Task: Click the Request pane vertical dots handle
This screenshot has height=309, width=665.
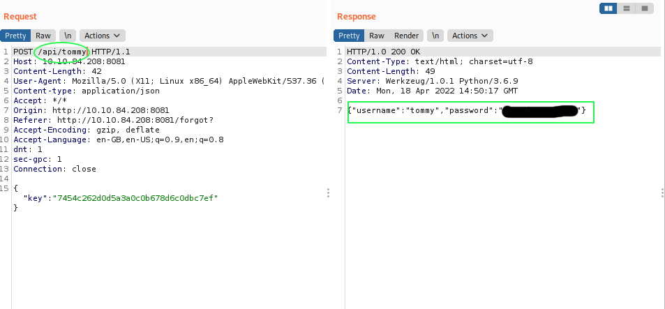Action: click(328, 193)
